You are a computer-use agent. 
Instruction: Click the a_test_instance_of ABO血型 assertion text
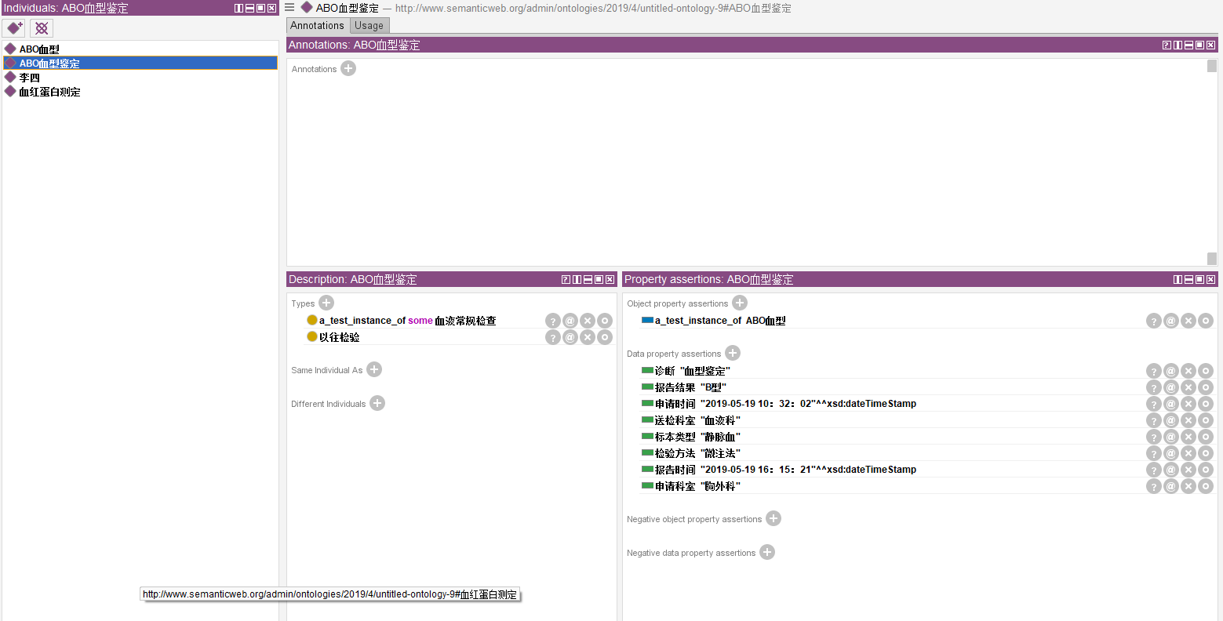tap(720, 321)
